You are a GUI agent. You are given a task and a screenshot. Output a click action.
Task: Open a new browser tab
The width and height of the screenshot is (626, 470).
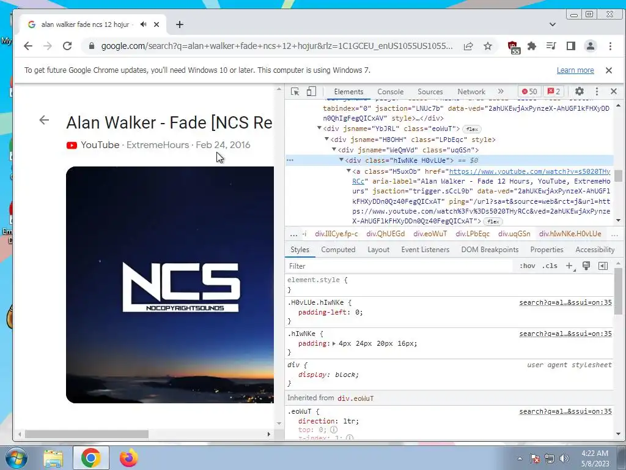pos(180,24)
